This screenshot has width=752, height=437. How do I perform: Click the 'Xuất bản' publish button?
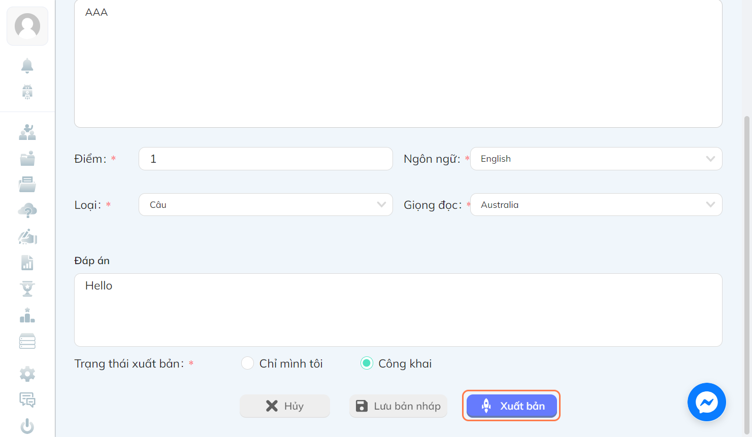(x=512, y=406)
